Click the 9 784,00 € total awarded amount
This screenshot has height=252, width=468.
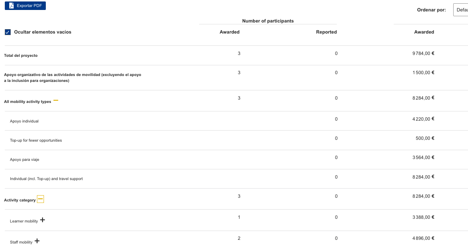[423, 53]
